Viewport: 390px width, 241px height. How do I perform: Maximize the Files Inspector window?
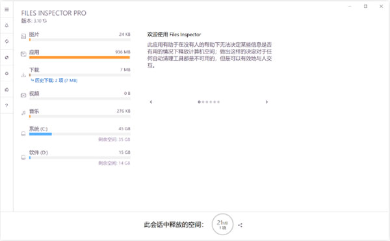pos(365,7)
